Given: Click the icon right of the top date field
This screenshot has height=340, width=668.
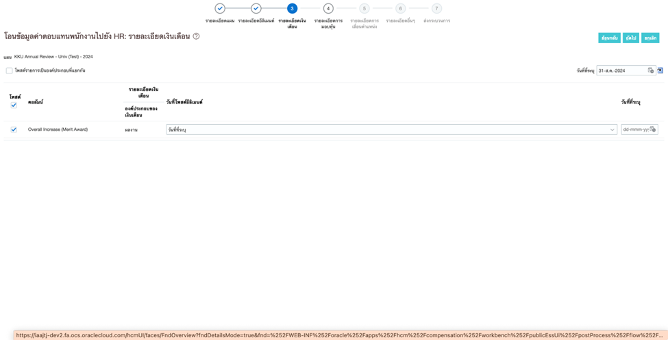Looking at the screenshot, I should [x=660, y=71].
